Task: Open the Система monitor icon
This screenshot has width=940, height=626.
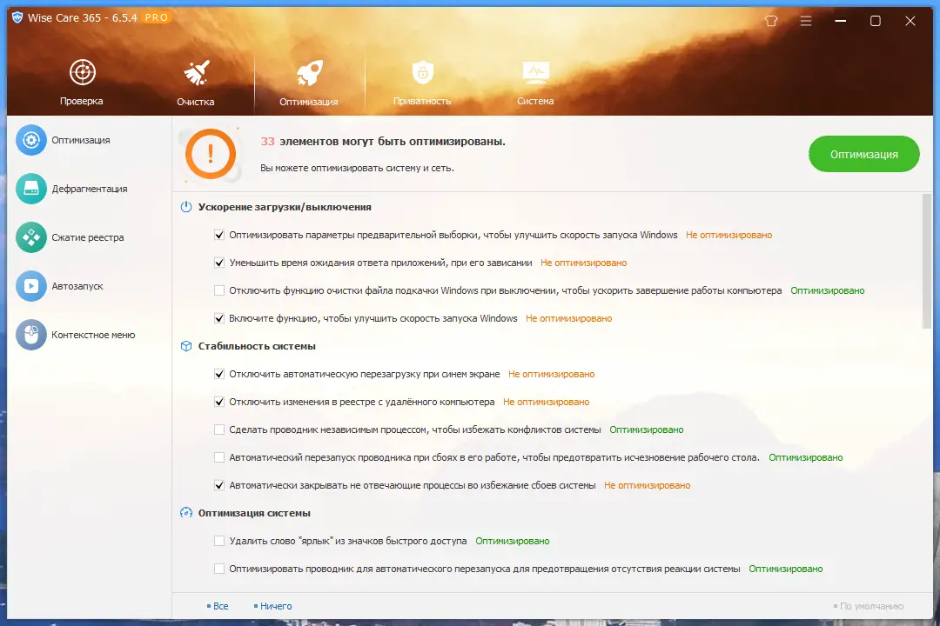Action: [x=536, y=72]
